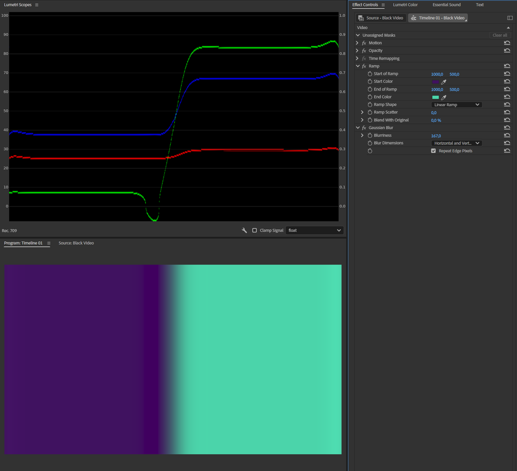Edit the Ramp Scatter value 0,0

point(434,113)
